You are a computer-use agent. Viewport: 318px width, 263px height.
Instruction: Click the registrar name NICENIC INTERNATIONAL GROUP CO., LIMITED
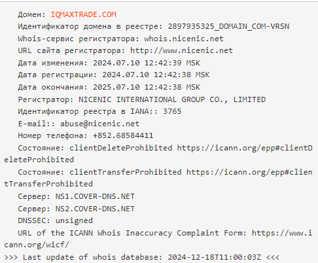click(172, 99)
